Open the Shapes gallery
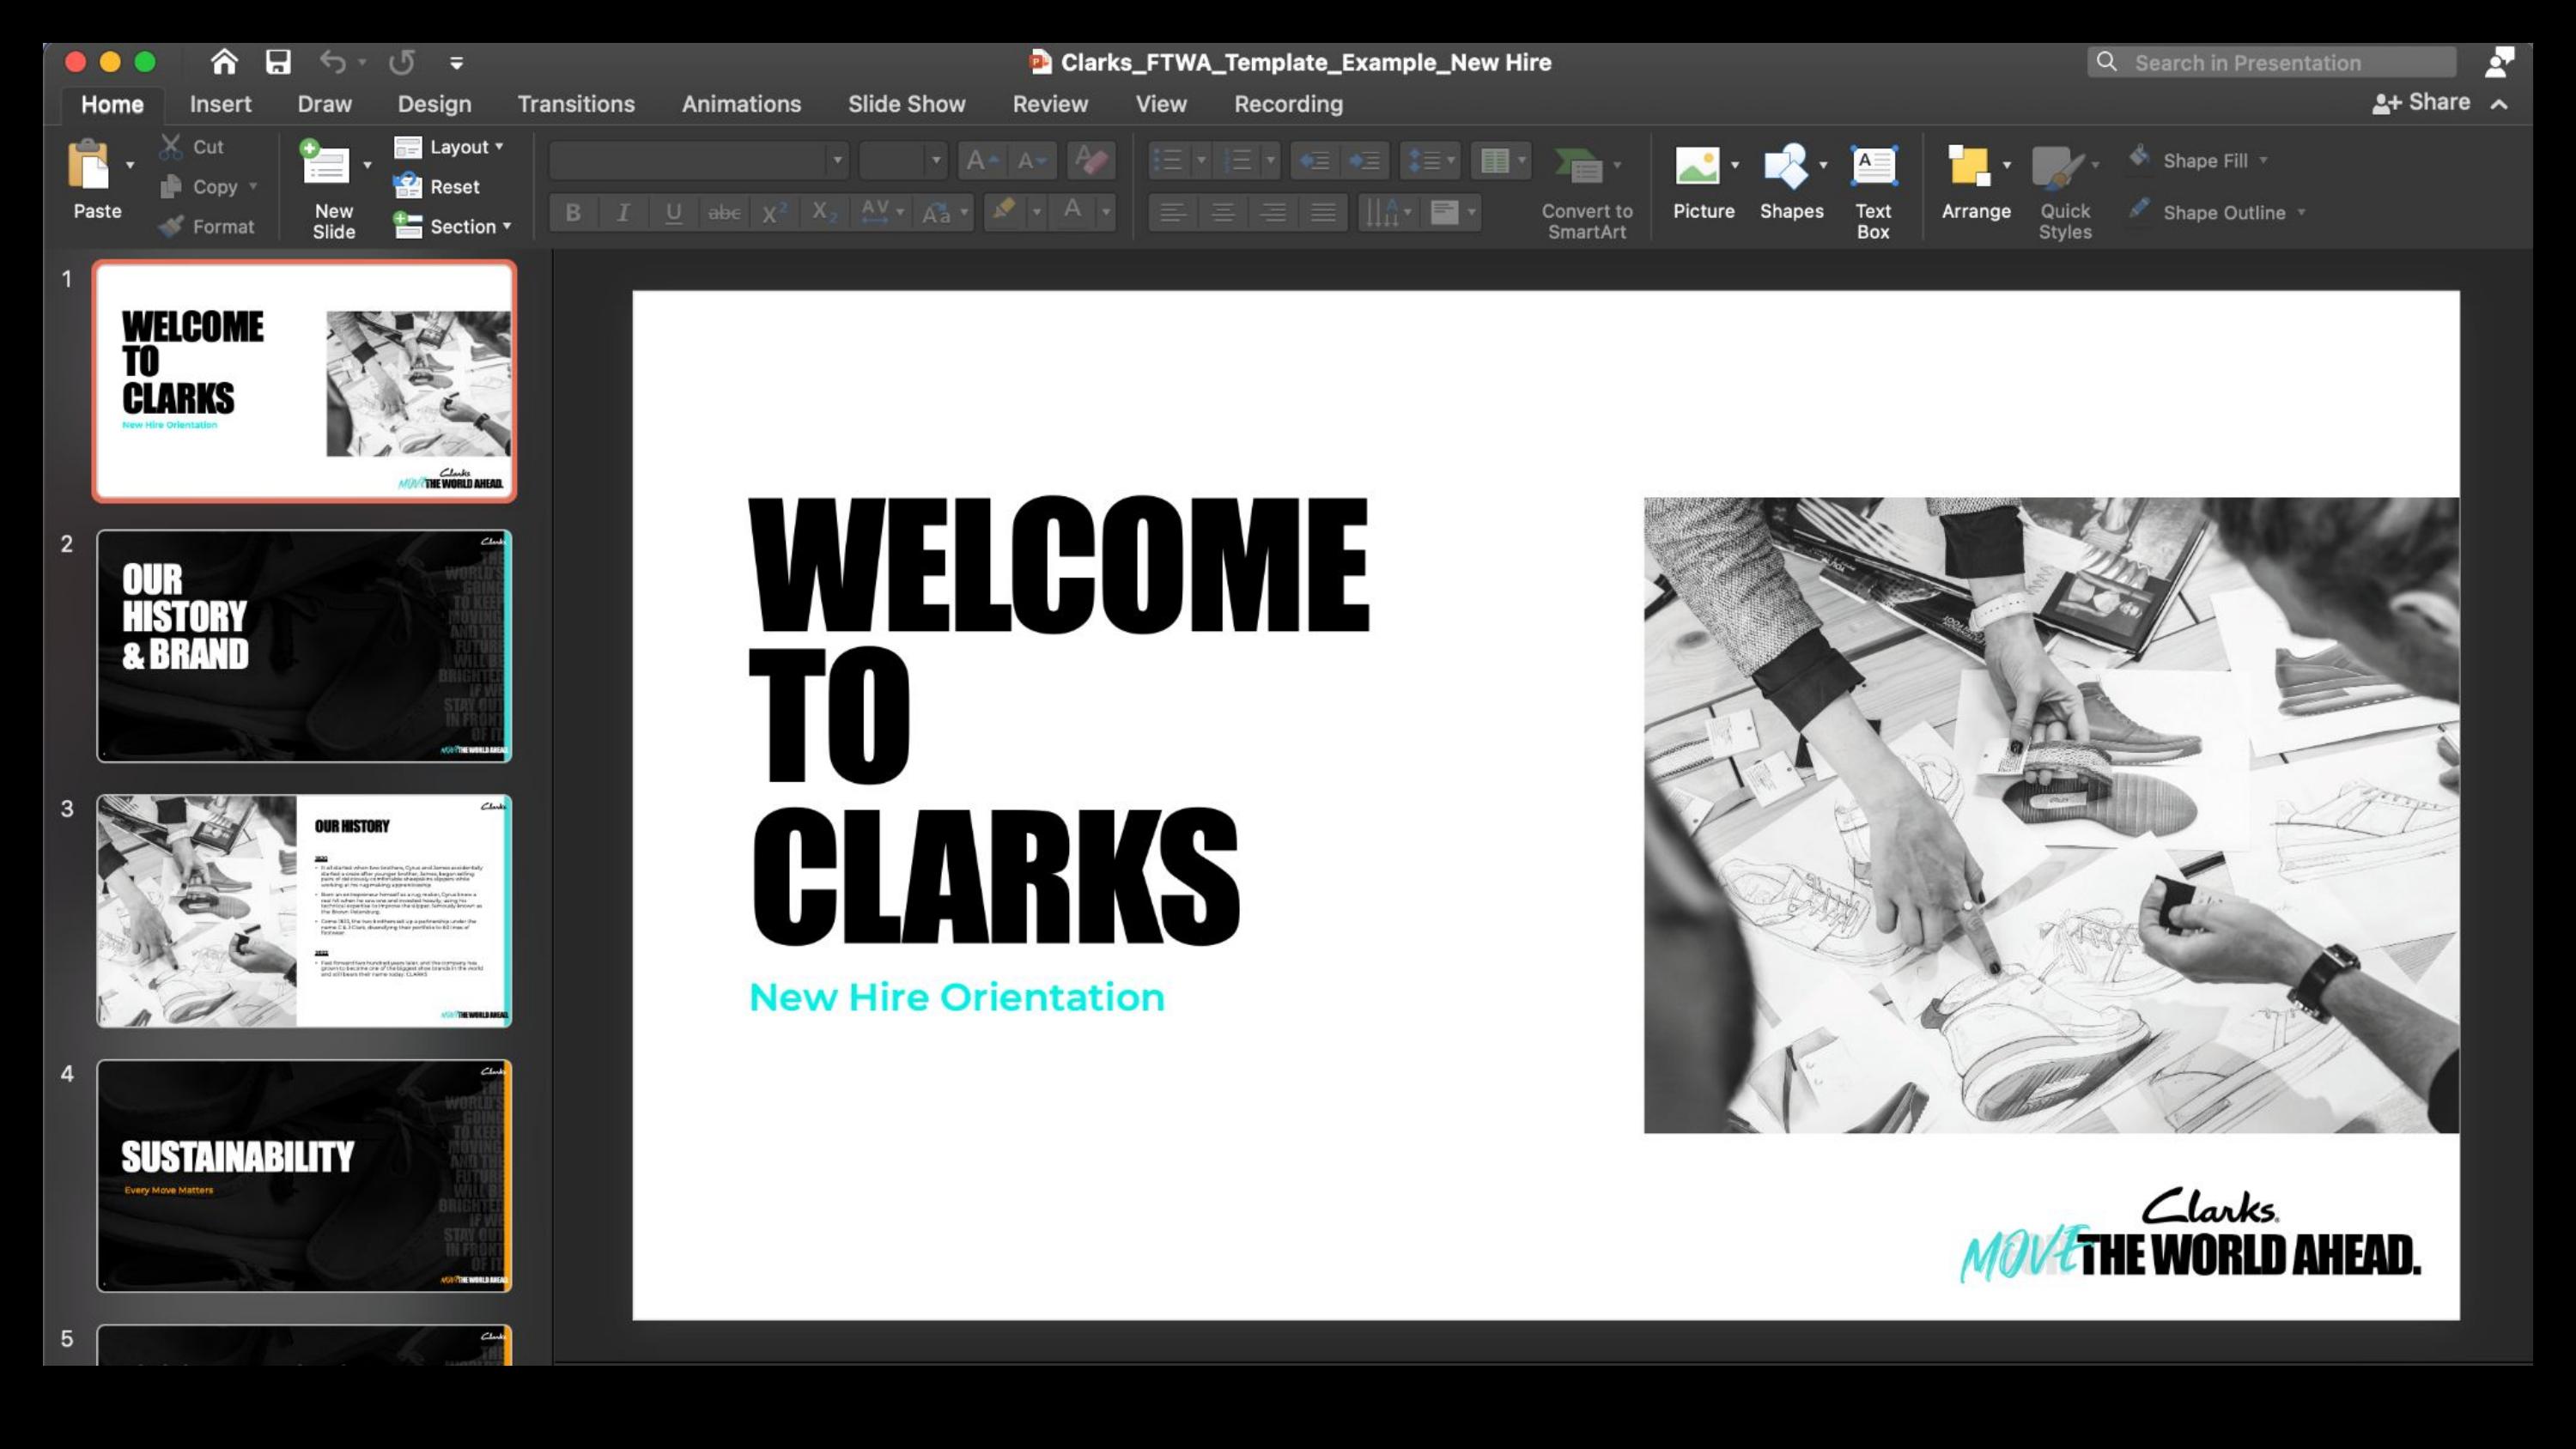 [x=1785, y=167]
